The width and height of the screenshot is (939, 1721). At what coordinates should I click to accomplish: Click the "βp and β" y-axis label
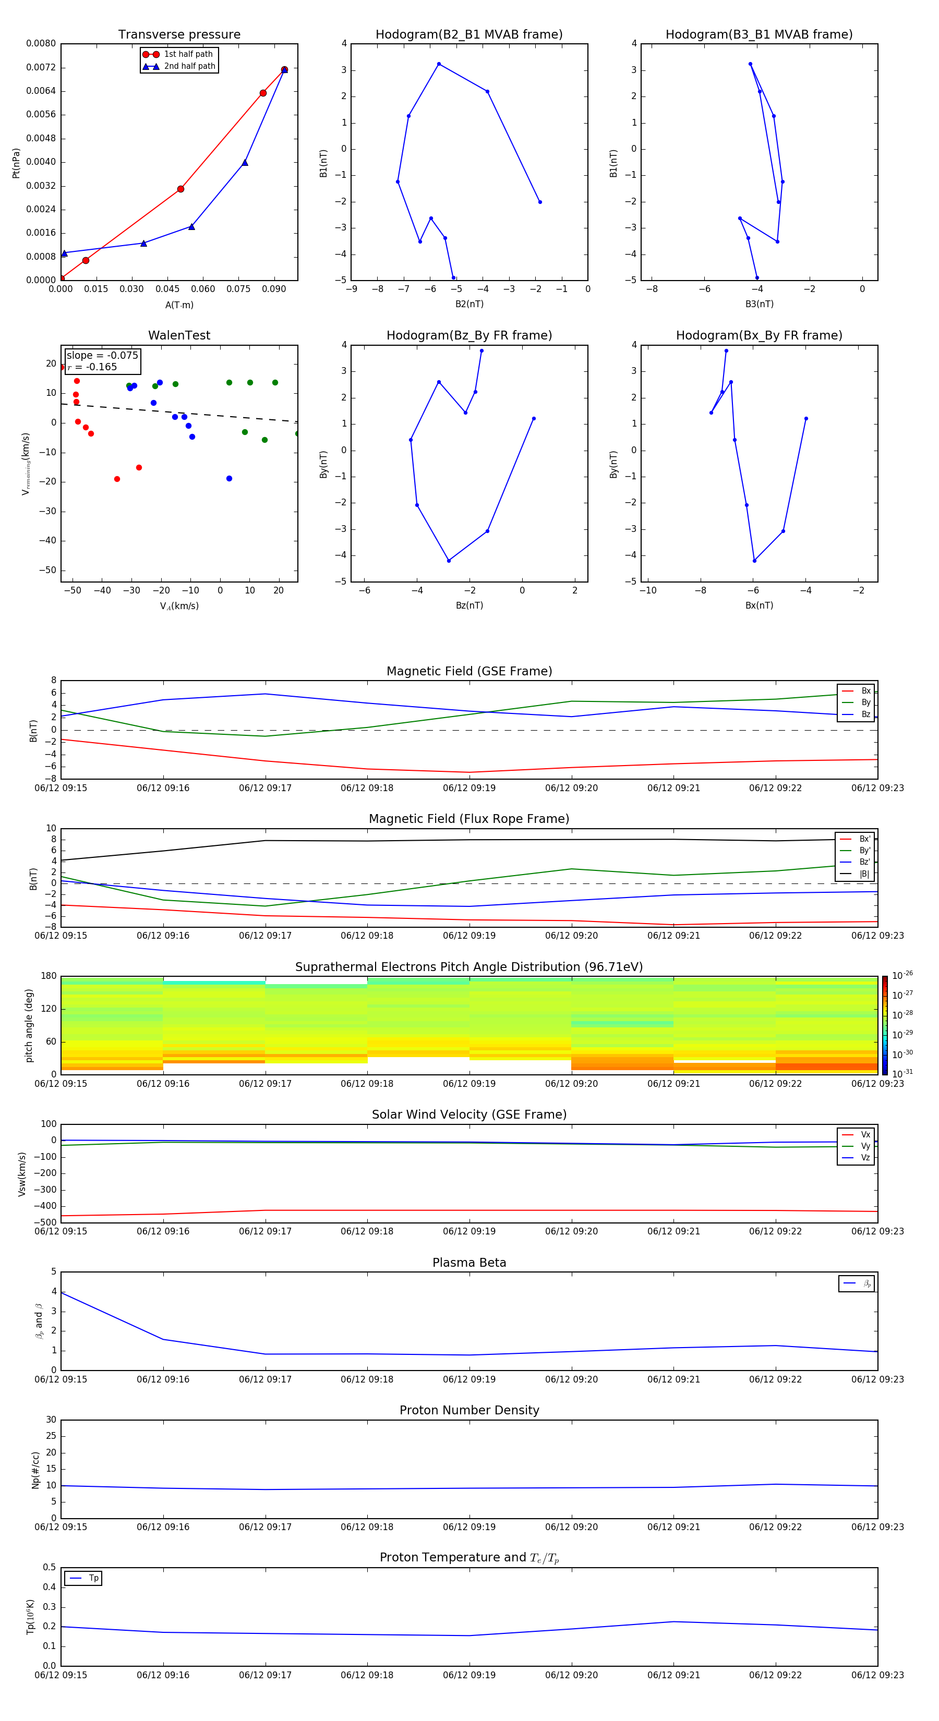pos(39,1321)
